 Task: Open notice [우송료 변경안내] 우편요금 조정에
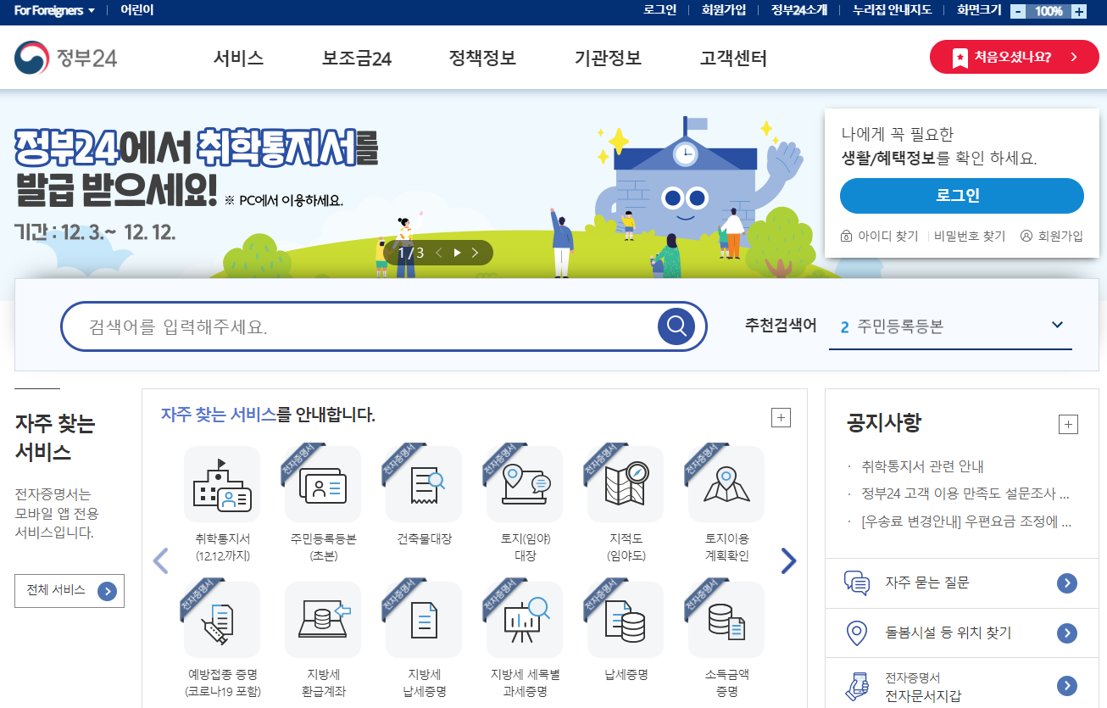966,521
